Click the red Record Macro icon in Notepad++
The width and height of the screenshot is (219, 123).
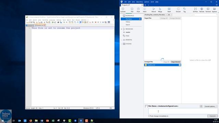coord(96,22)
